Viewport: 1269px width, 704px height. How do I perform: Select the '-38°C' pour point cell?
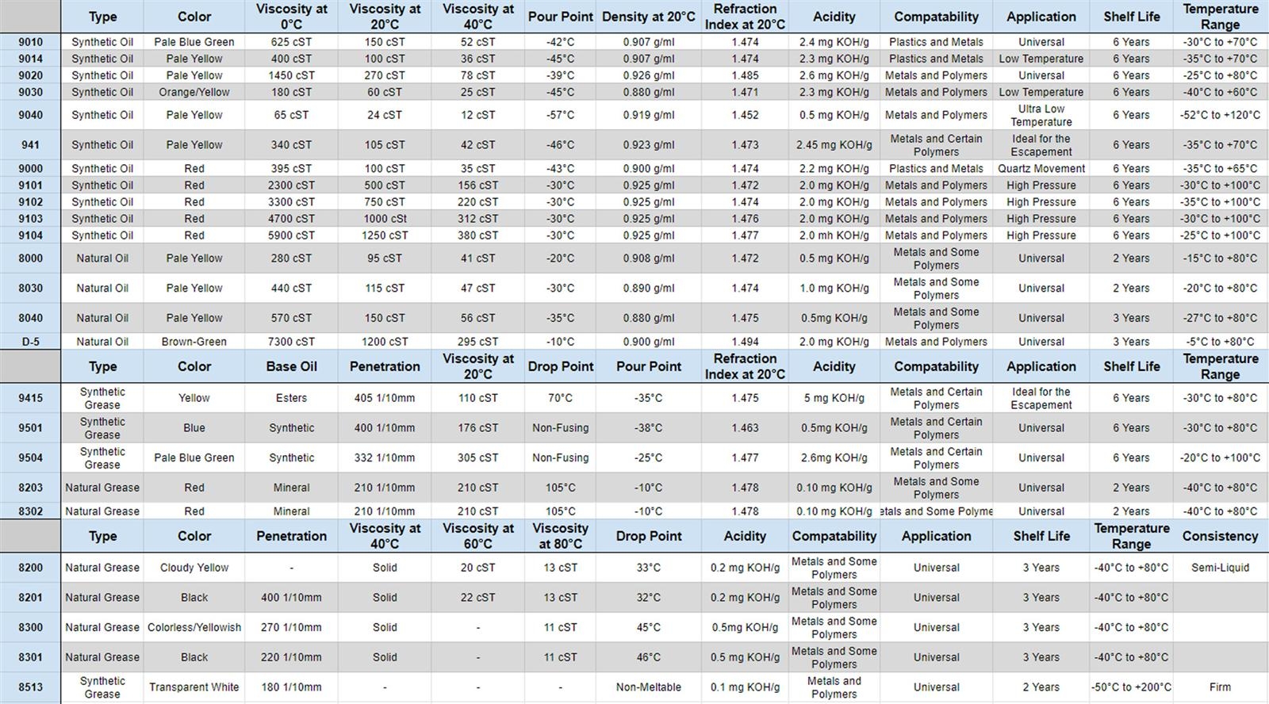pos(648,428)
